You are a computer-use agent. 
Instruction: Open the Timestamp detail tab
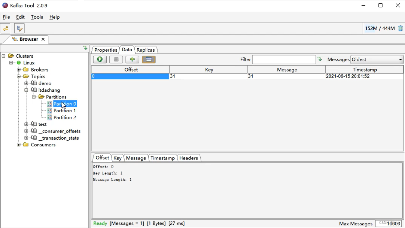163,158
